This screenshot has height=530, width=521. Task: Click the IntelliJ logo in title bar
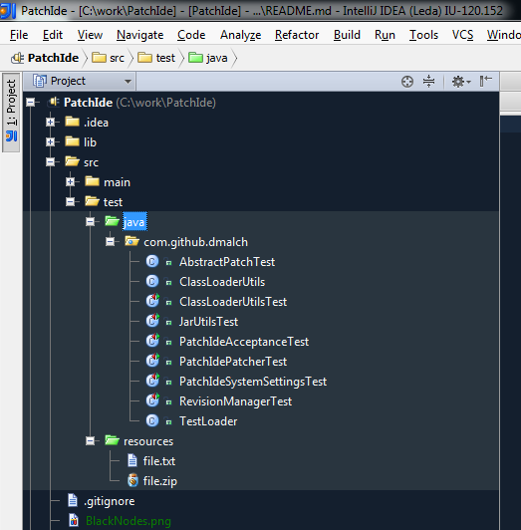pyautogui.click(x=8, y=11)
